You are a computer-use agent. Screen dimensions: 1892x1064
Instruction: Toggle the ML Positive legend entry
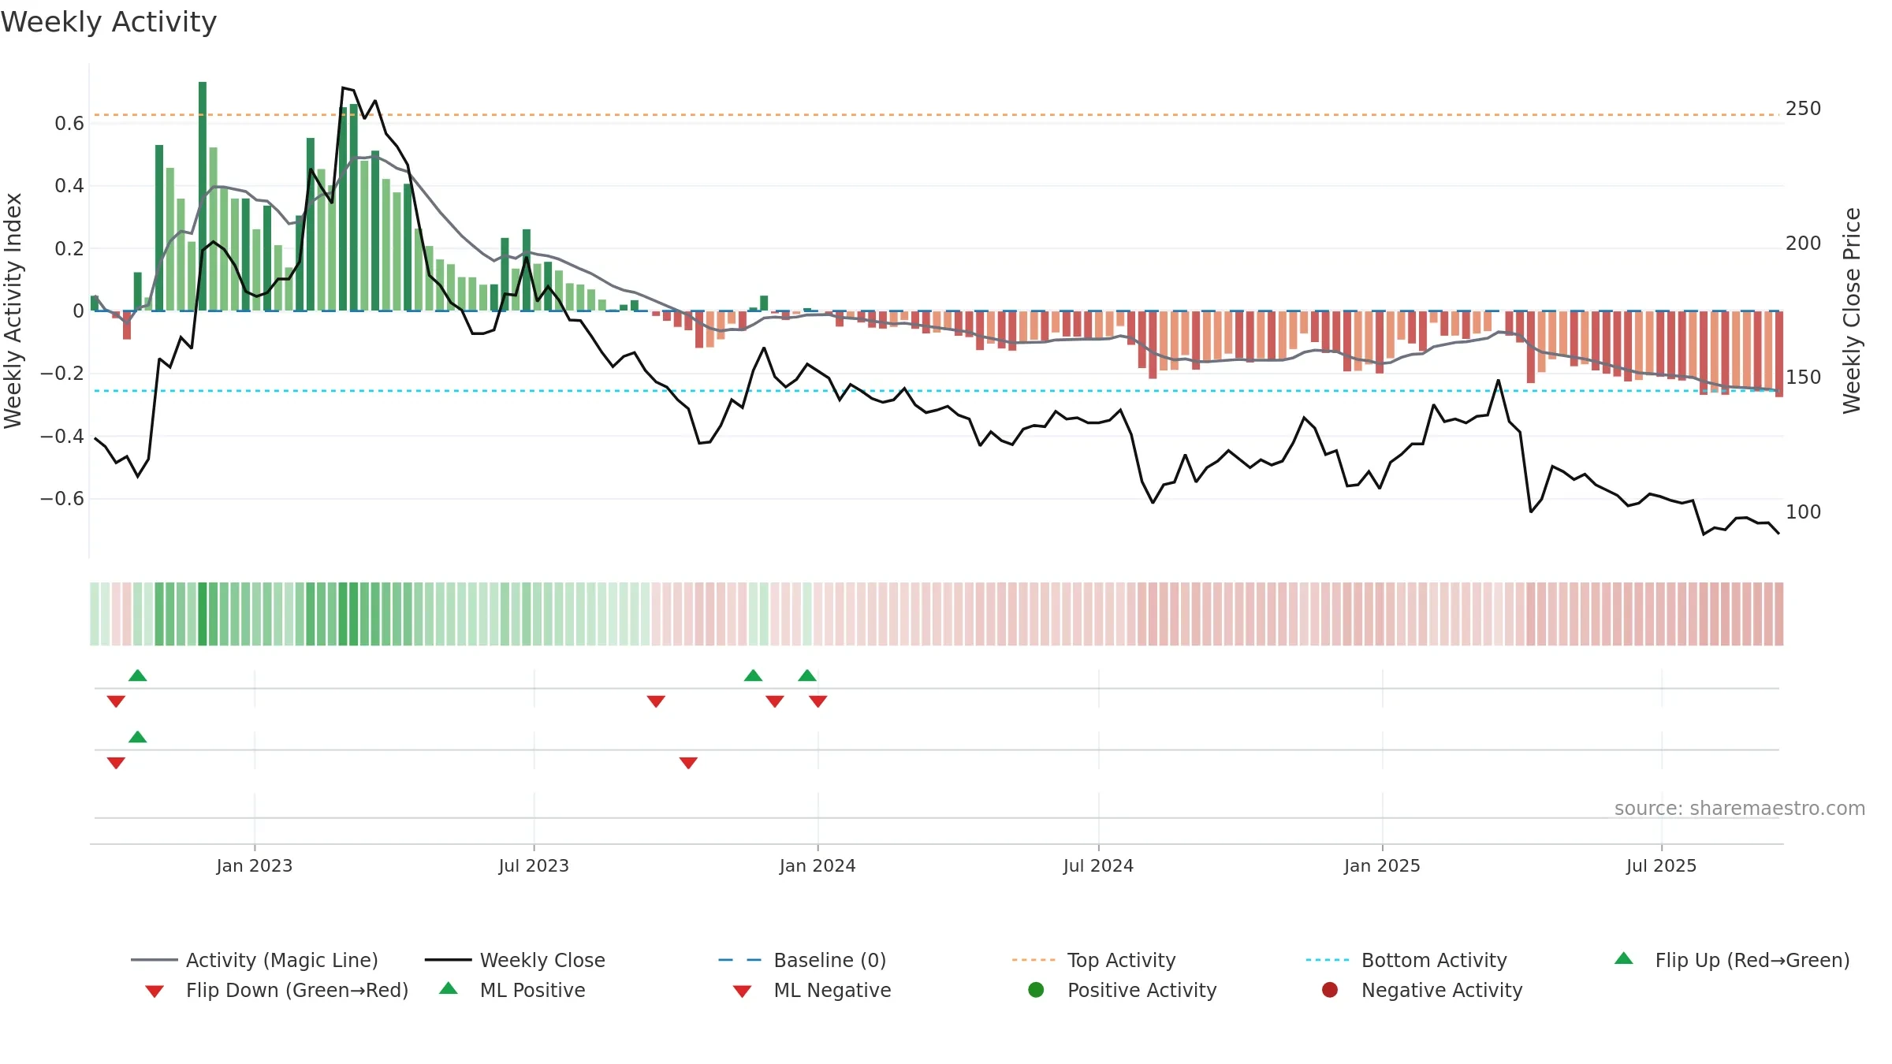[x=512, y=990]
